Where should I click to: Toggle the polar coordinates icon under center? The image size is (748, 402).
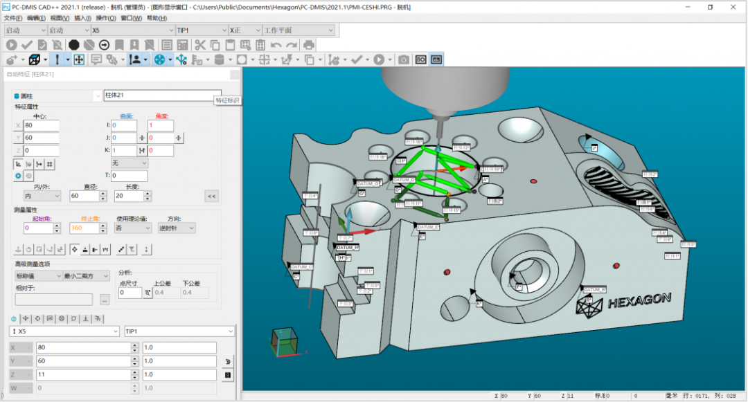click(28, 164)
